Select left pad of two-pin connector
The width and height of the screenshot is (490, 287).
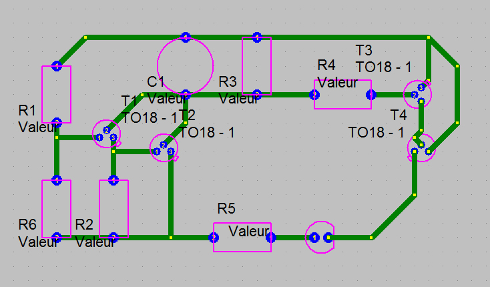click(x=314, y=238)
